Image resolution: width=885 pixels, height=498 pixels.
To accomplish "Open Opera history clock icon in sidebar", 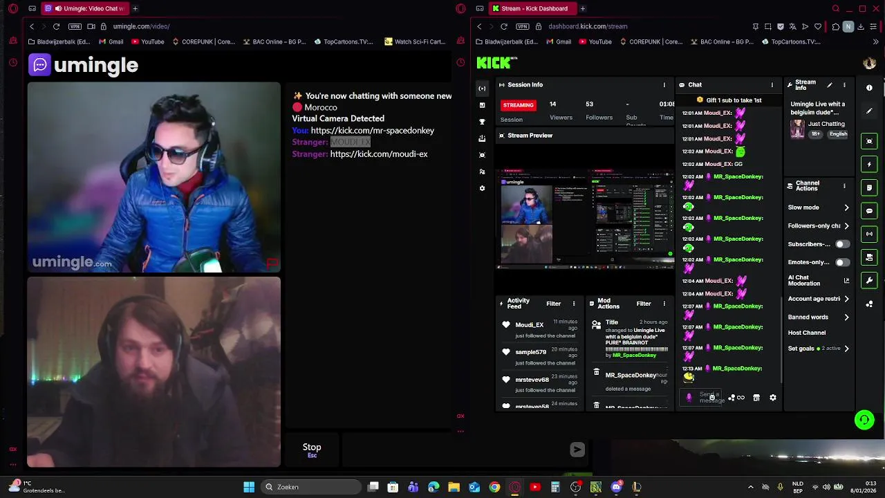I will [x=12, y=63].
